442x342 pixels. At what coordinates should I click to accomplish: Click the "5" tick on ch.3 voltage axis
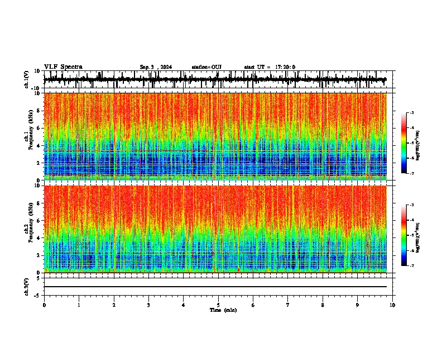tap(39, 278)
